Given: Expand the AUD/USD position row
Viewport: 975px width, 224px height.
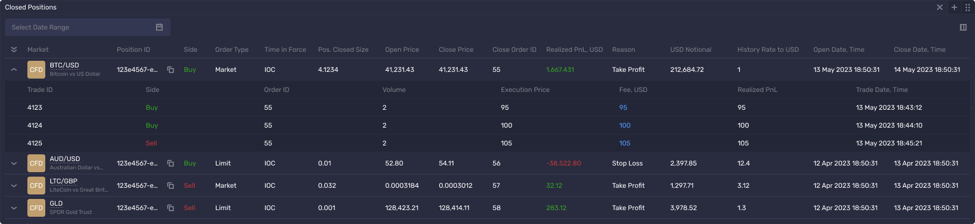Looking at the screenshot, I should 14,163.
